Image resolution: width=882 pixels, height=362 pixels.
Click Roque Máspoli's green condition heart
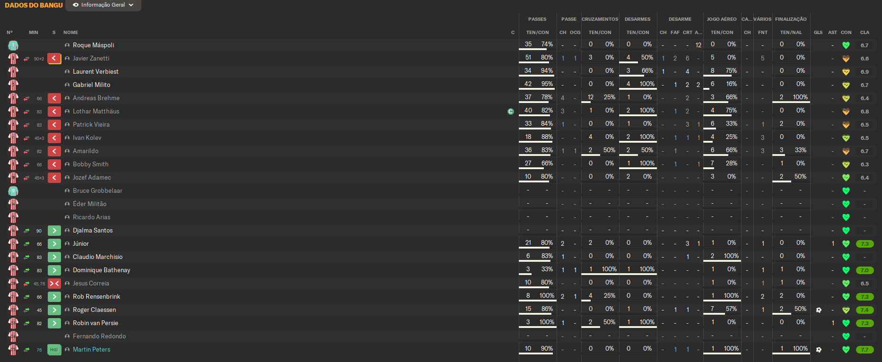(x=846, y=45)
